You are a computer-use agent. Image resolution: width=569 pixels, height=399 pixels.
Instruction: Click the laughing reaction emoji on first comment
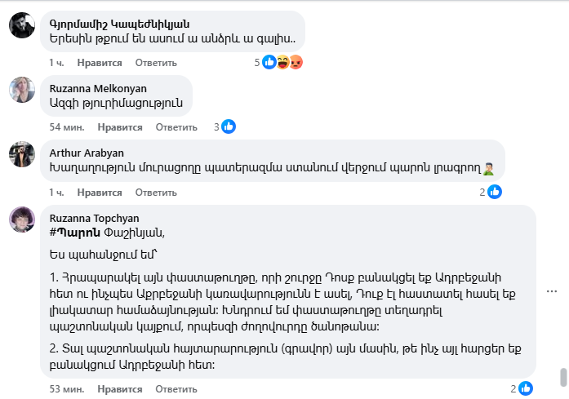click(282, 62)
